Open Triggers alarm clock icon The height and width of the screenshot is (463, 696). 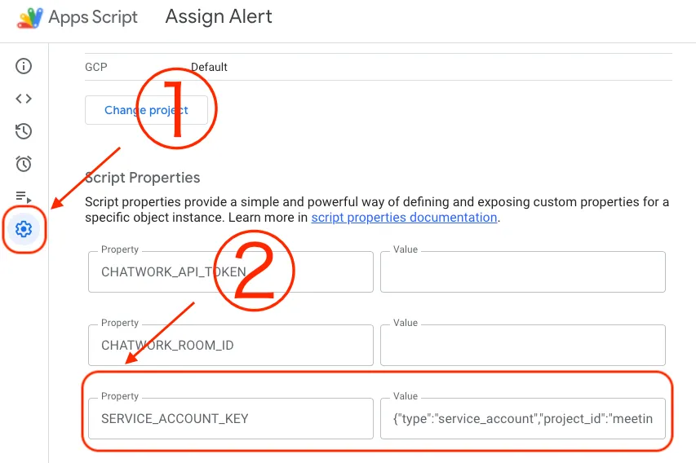24,164
